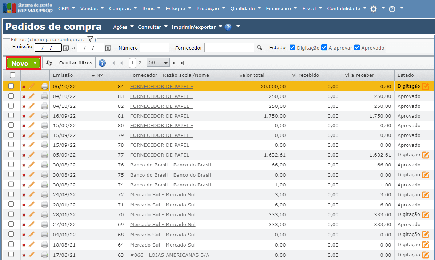Edit the Estado of order 77 via orange icon
Screen dimensions: 435x260
tap(425, 155)
